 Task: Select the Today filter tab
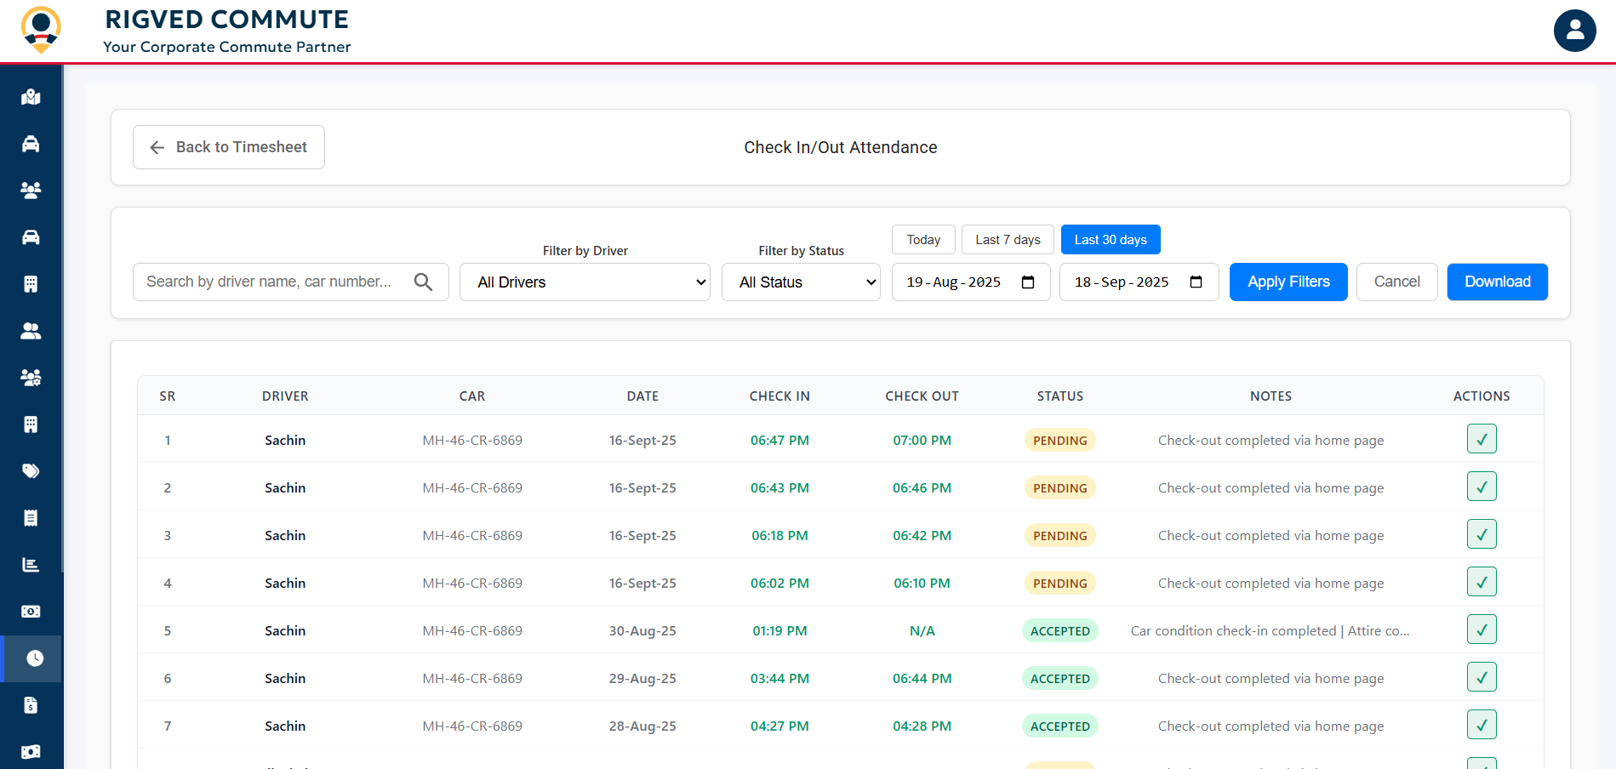[923, 239]
